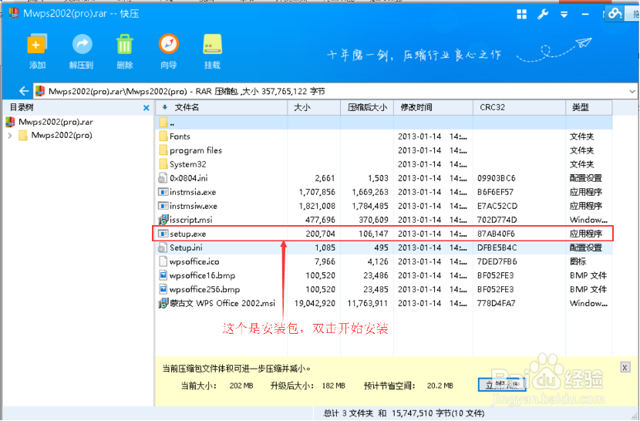The width and height of the screenshot is (640, 421).
Task: Click the isscript.msi installer icon
Action: (163, 220)
